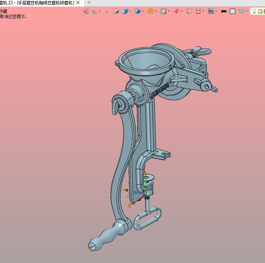265x263 pixels.
Task: Click the orange polyhedron mesh icon
Action: coord(150,11)
